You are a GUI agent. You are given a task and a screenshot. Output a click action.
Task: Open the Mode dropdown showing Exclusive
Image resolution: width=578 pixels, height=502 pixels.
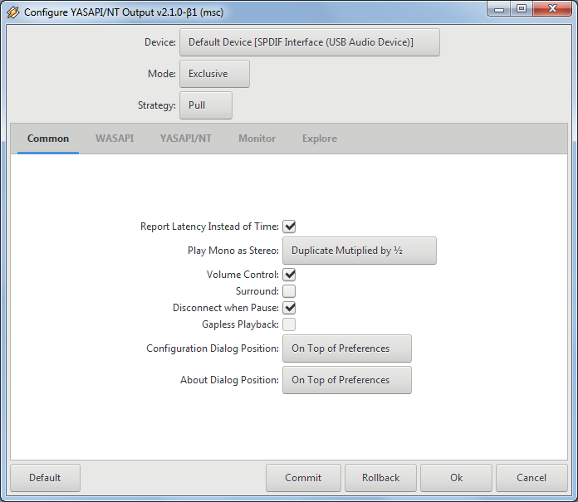[214, 74]
